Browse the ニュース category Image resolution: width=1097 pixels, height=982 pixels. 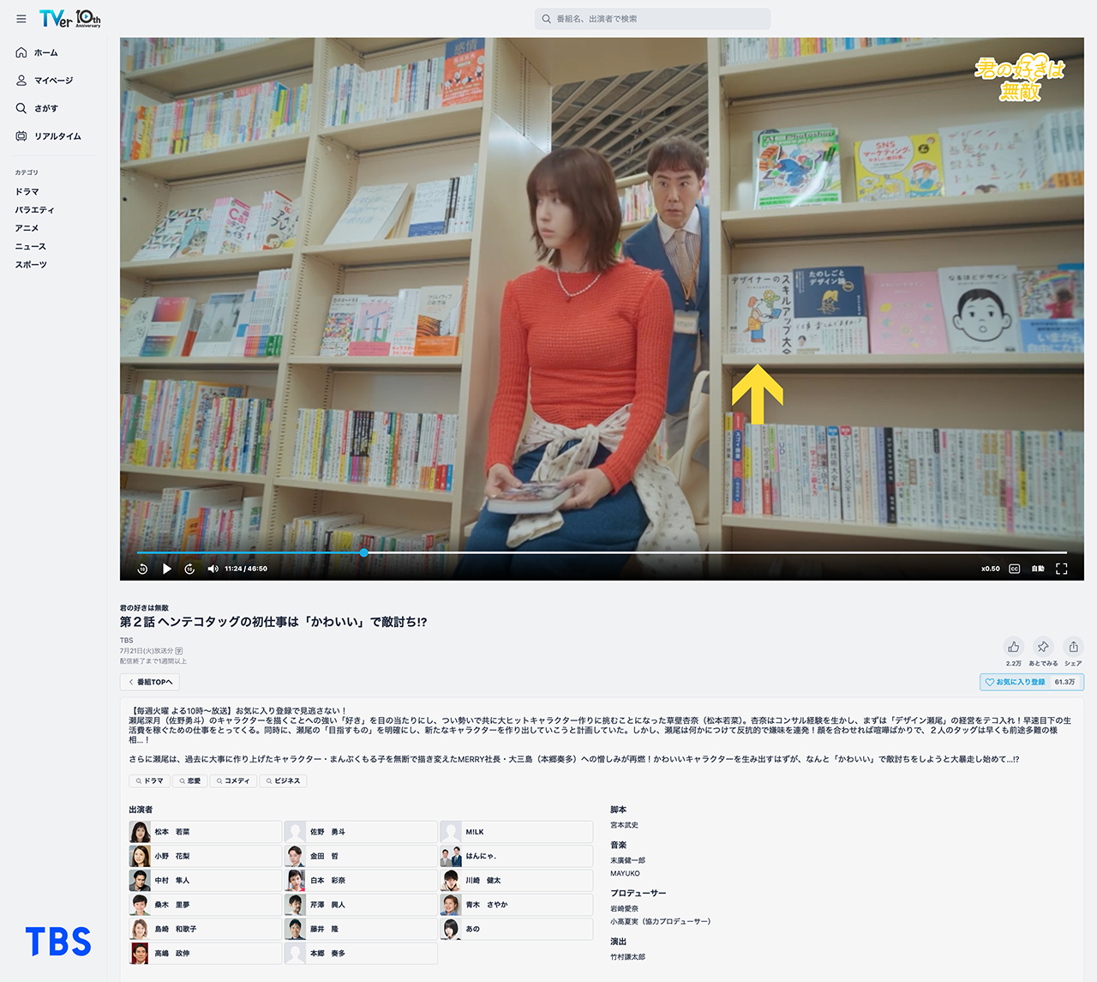pos(30,247)
